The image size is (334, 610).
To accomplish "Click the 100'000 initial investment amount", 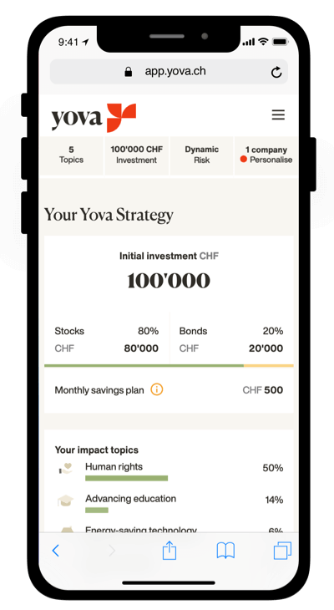I will tap(169, 280).
